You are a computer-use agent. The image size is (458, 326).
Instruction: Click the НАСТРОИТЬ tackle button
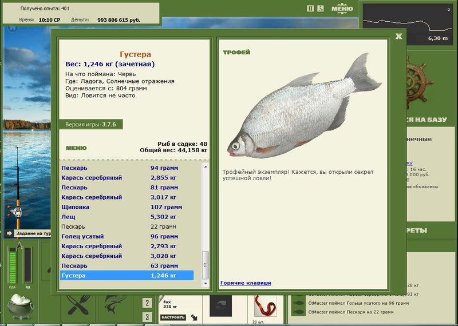point(173,317)
